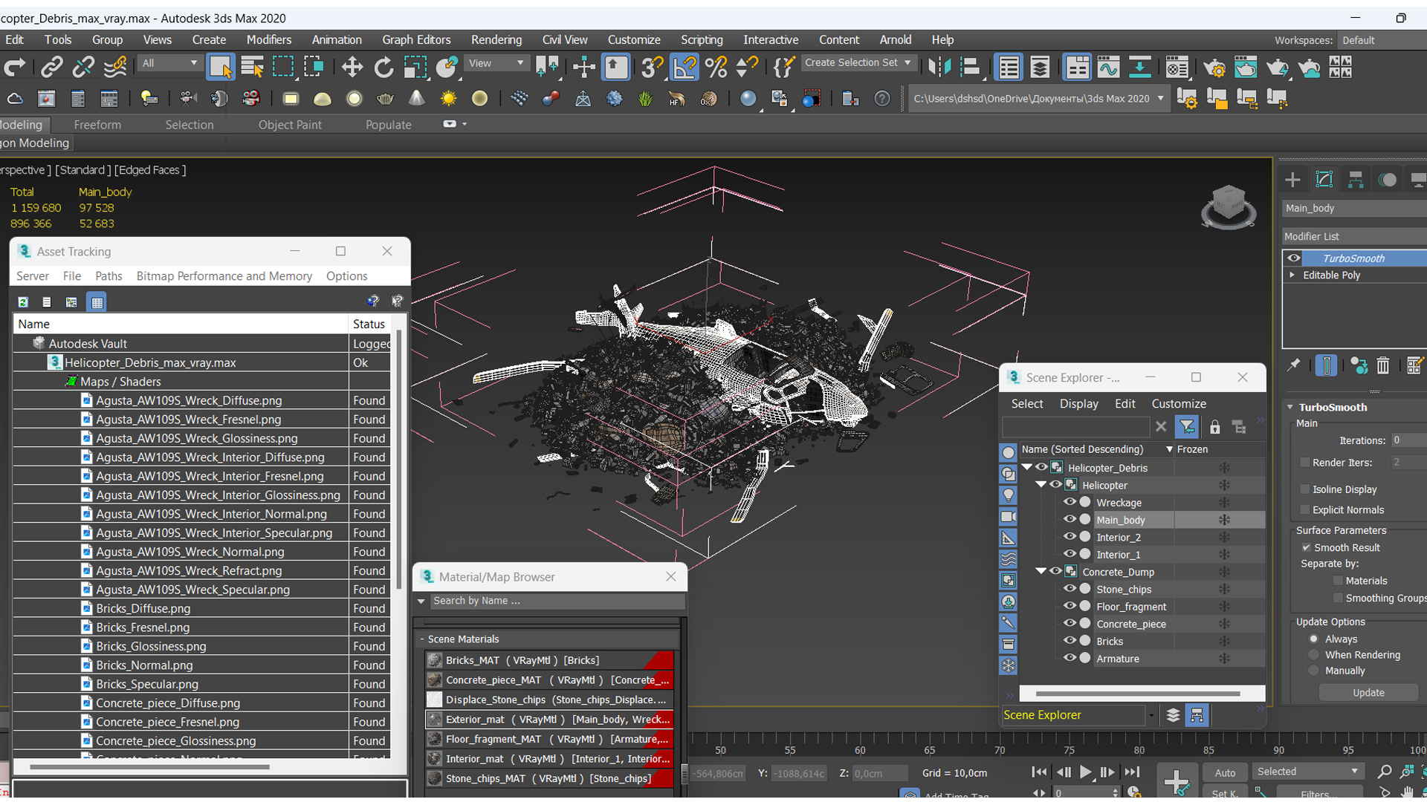Open the Create panel plus icon
Image resolution: width=1427 pixels, height=802 pixels.
point(1292,180)
